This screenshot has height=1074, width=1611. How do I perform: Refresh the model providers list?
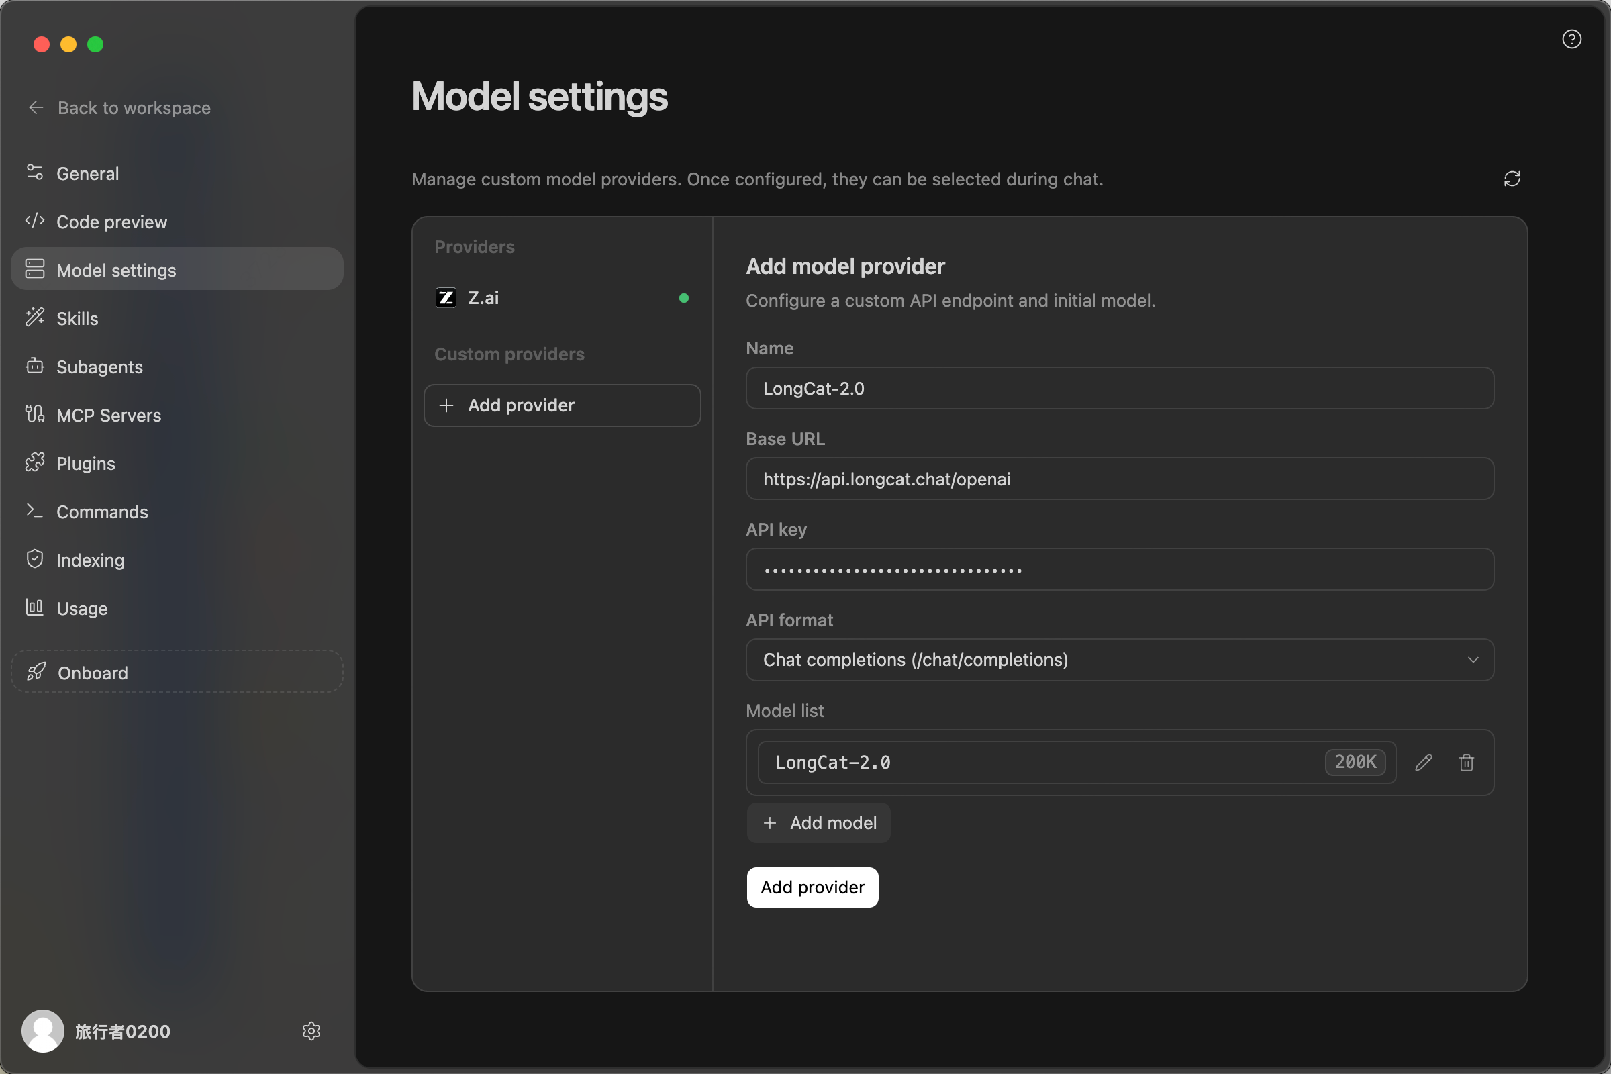1512,179
